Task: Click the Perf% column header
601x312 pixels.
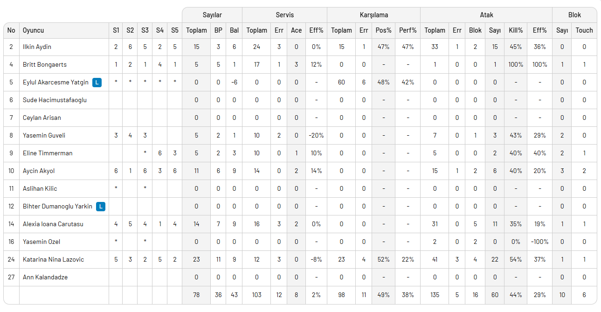Action: coord(408,30)
